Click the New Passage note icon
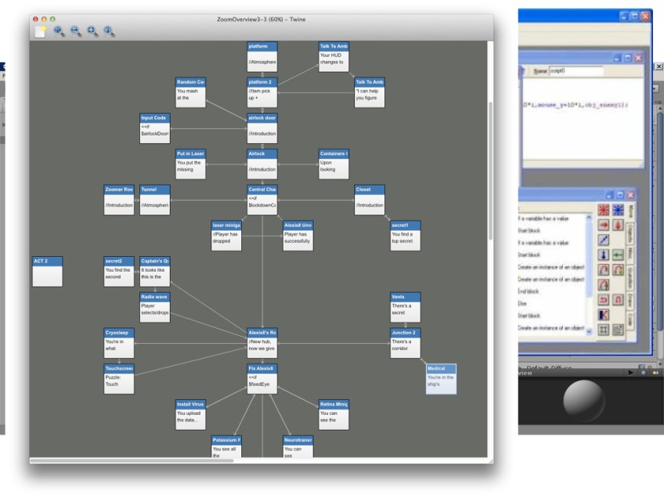Screen dimensions: 664x498 [x=41, y=31]
